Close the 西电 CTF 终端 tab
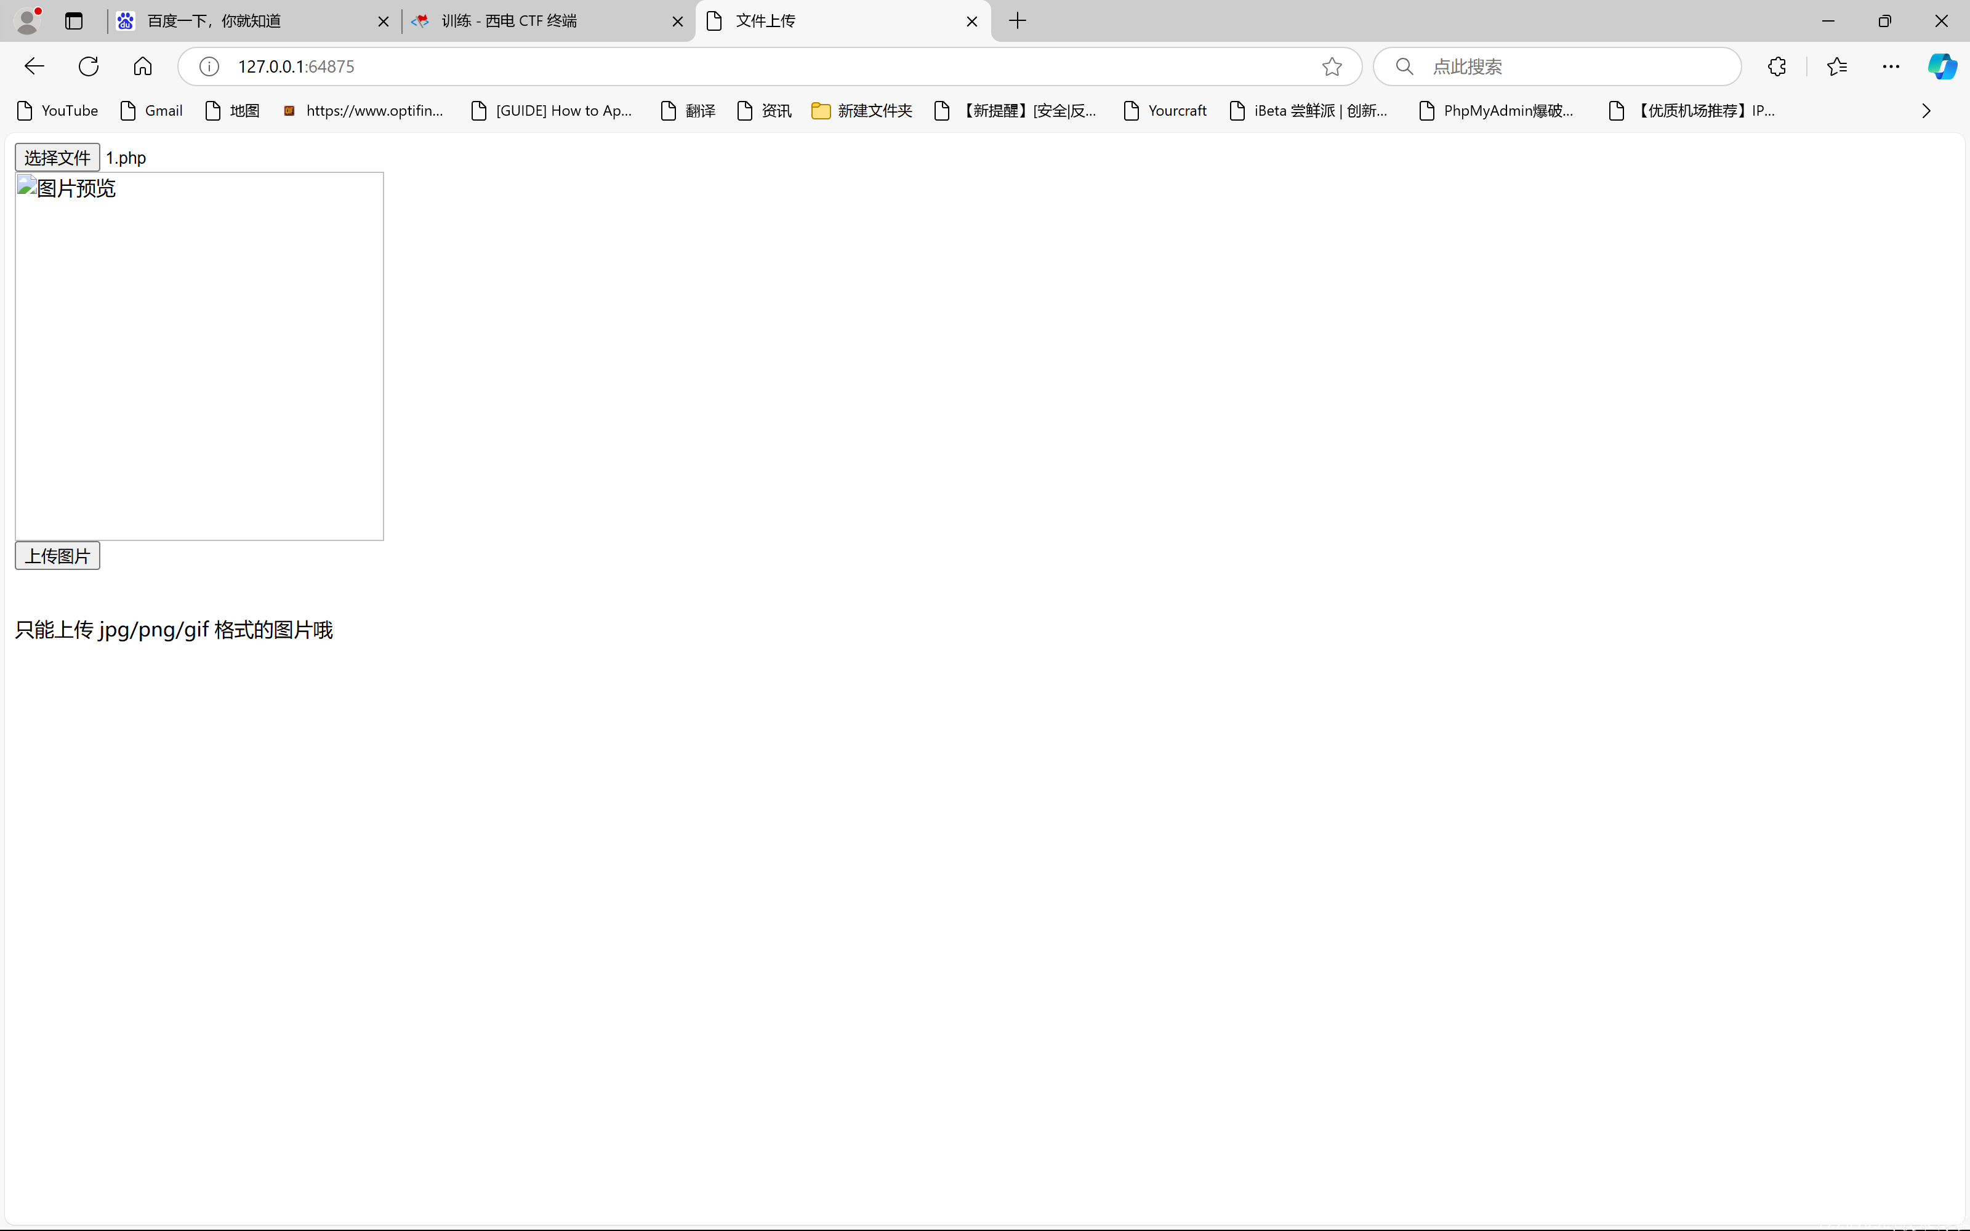The width and height of the screenshot is (1970, 1231). 677,22
